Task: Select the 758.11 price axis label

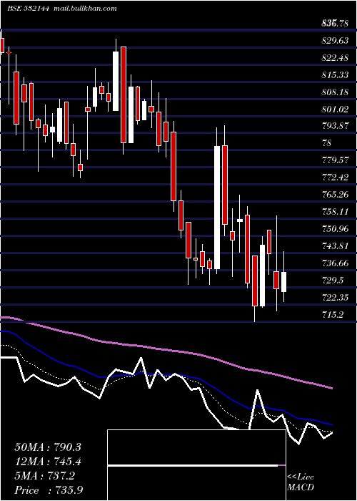Action: click(x=334, y=212)
